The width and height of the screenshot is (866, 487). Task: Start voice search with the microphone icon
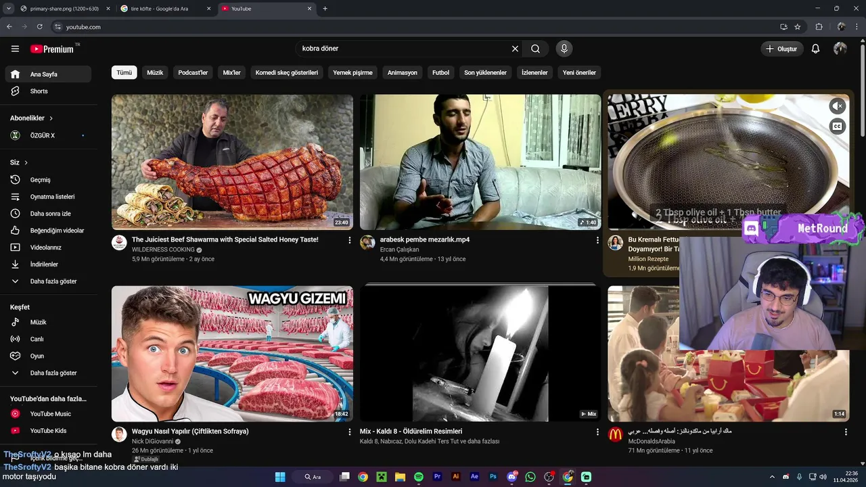click(x=564, y=49)
